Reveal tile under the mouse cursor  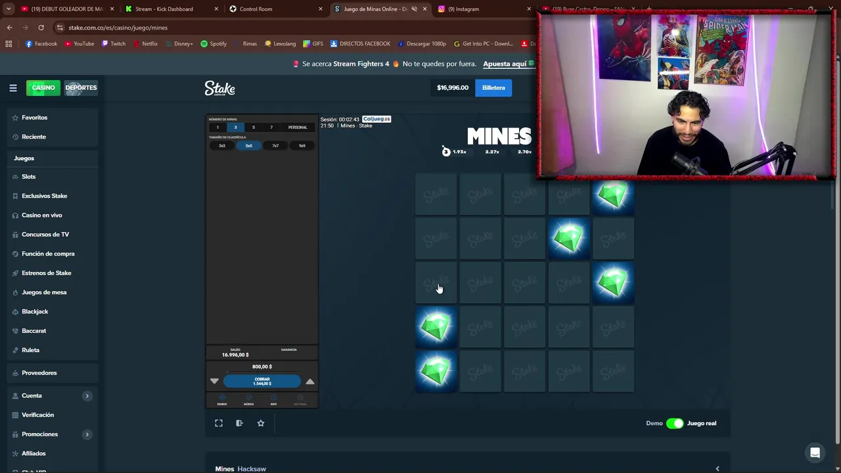[436, 283]
